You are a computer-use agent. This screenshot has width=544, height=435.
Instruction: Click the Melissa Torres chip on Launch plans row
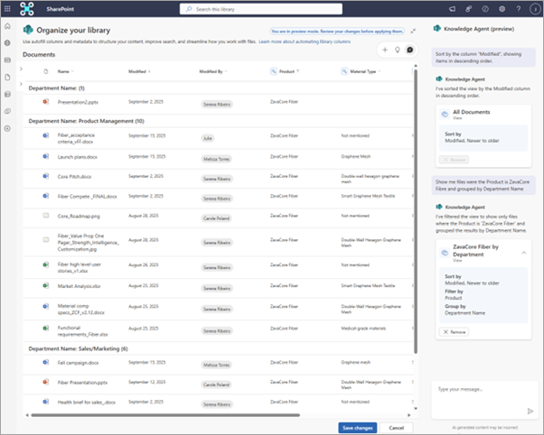[x=217, y=159]
